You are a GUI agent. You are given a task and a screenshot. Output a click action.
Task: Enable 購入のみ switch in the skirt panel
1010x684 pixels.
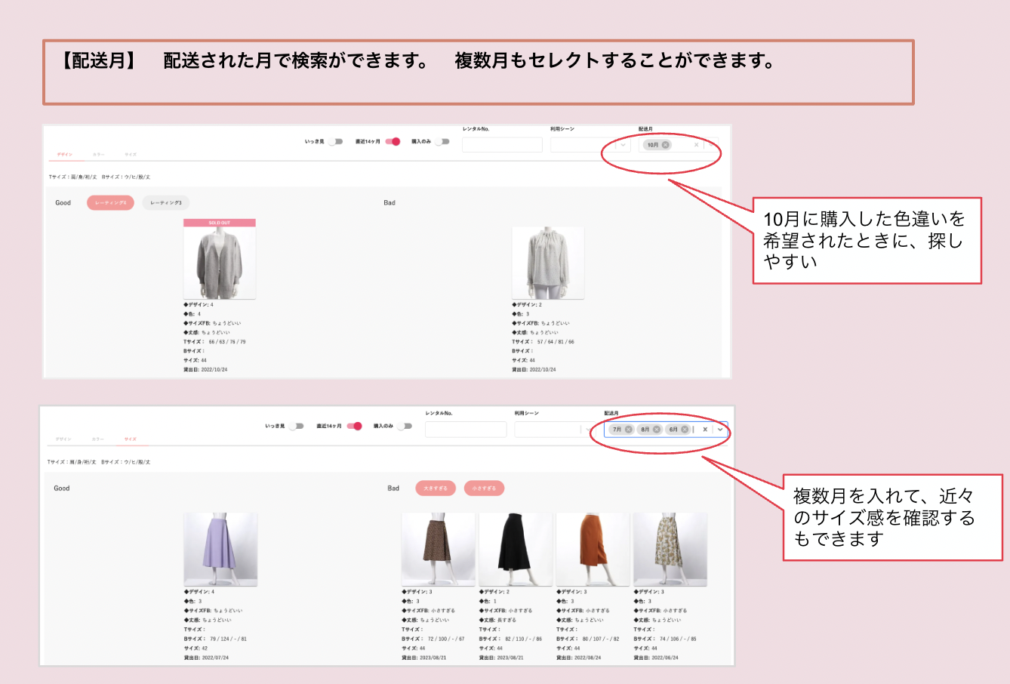405,427
